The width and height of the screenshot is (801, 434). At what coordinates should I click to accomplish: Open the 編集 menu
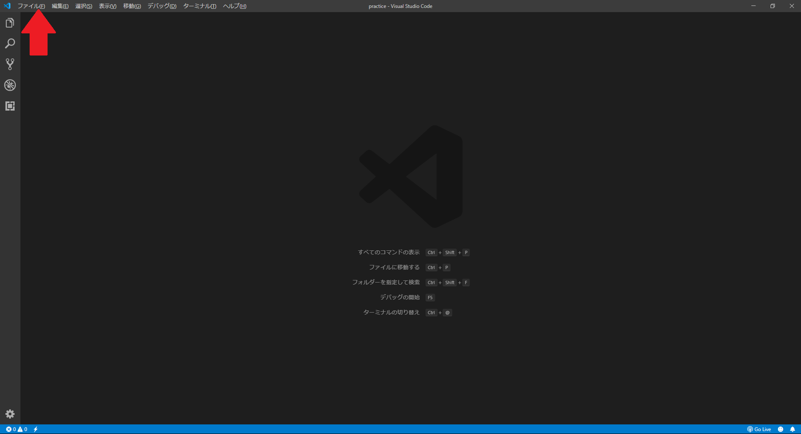click(59, 6)
